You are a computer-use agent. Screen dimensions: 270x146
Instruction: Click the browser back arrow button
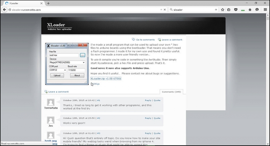(x=4, y=10)
